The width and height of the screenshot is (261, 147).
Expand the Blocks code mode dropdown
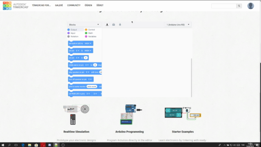pyautogui.click(x=84, y=24)
